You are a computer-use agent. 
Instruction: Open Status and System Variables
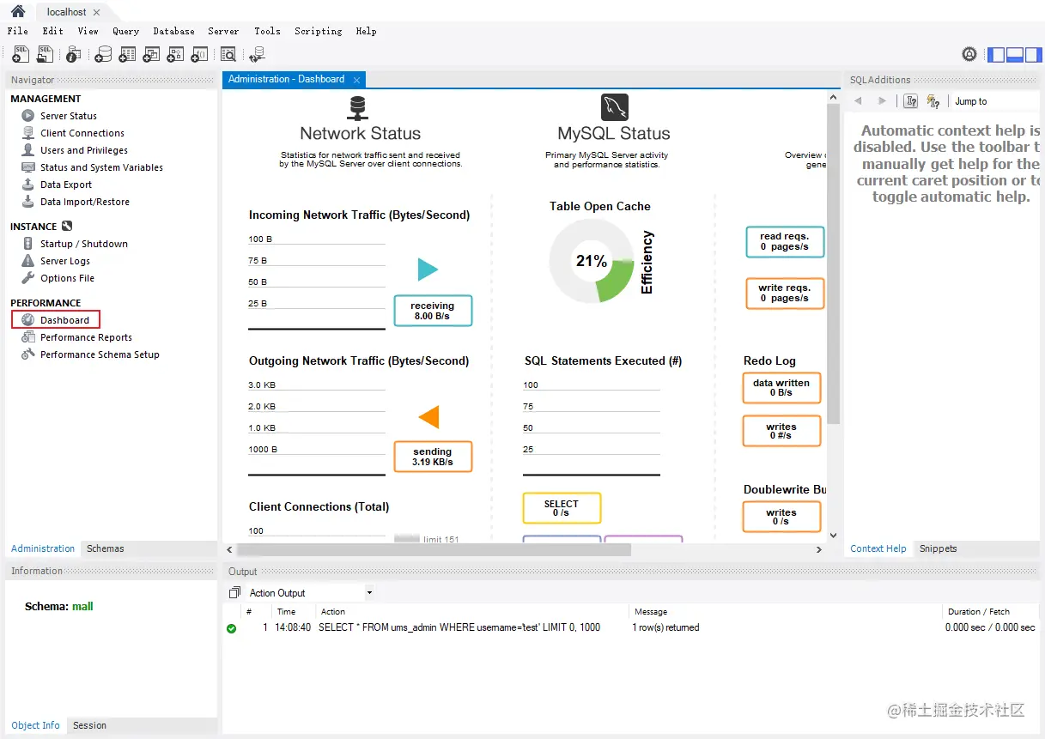(101, 167)
